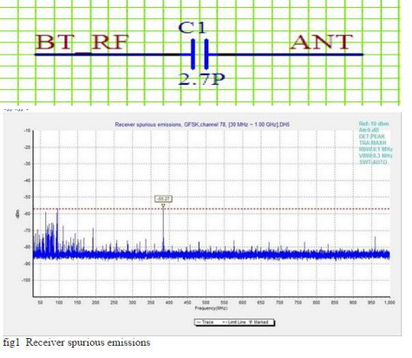Select the ANT net label
The image size is (412, 358).
(x=321, y=42)
